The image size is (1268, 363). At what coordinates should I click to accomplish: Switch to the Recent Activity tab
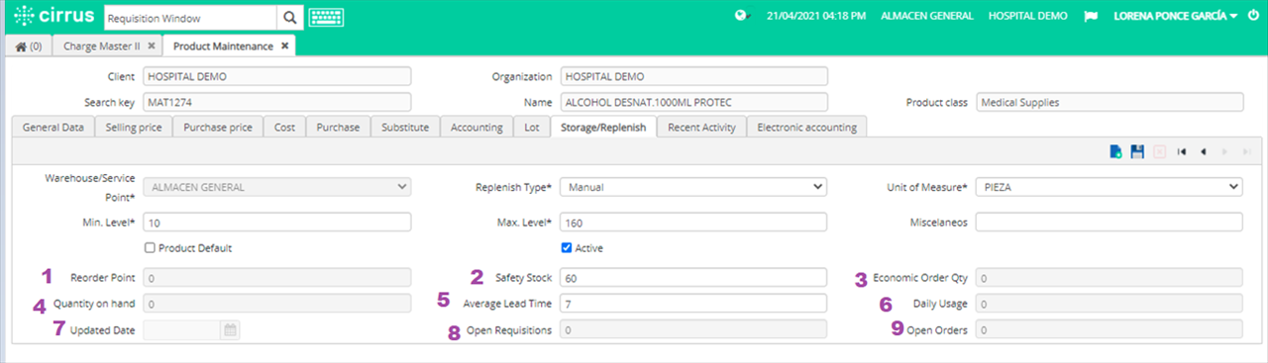[701, 127]
